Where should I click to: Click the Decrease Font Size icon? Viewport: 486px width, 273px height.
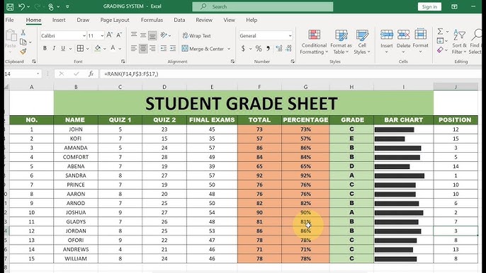pyautogui.click(x=119, y=35)
